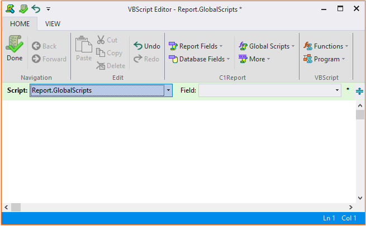Expand the Script combo box
The width and height of the screenshot is (366, 226).
(168, 90)
